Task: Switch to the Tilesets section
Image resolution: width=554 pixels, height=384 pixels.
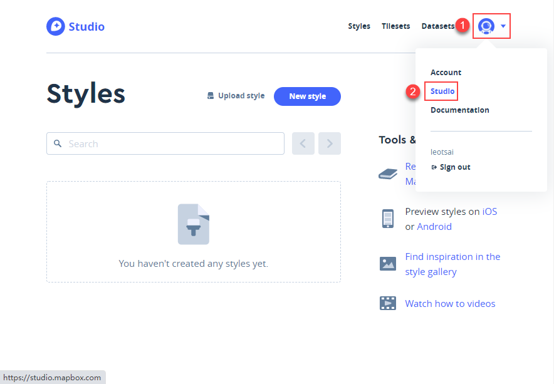Action: 395,26
